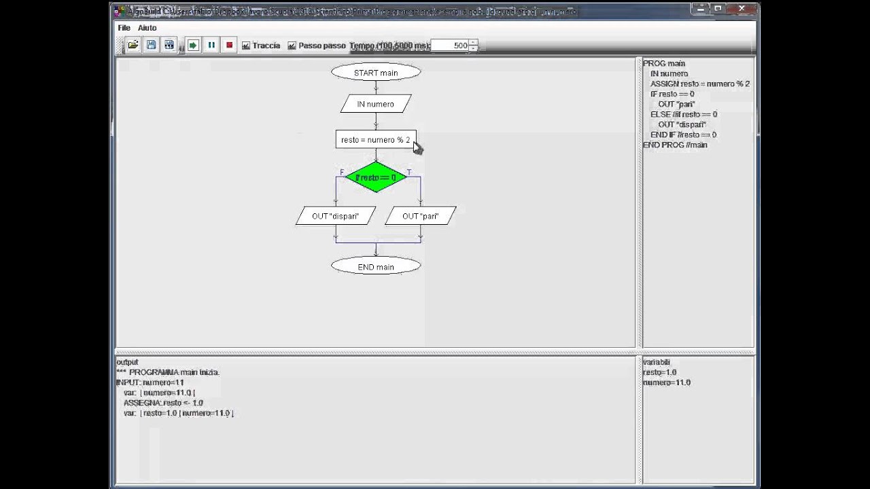Click pseudocode line IN numero
This screenshot has height=489, width=870.
click(x=669, y=73)
